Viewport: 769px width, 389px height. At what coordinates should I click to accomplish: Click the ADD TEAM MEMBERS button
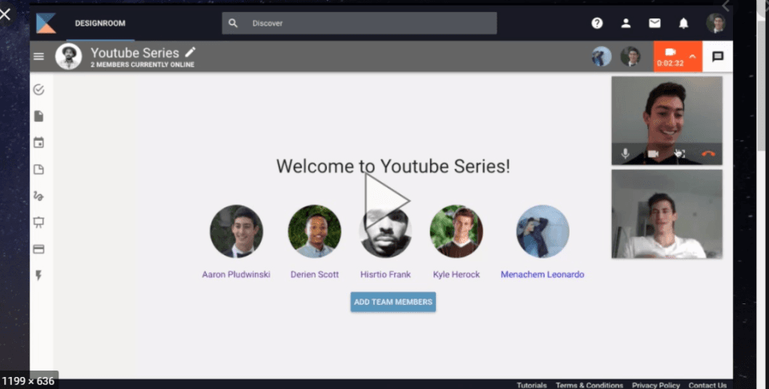click(x=393, y=302)
